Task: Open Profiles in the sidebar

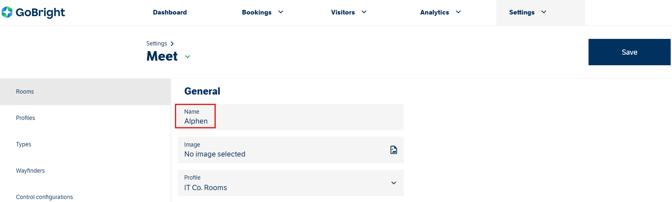Action: point(26,118)
